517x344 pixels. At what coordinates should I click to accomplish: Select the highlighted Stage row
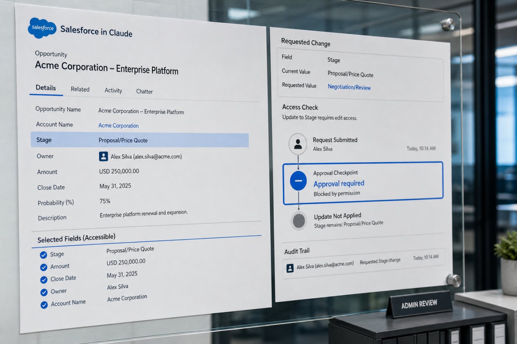pyautogui.click(x=140, y=140)
